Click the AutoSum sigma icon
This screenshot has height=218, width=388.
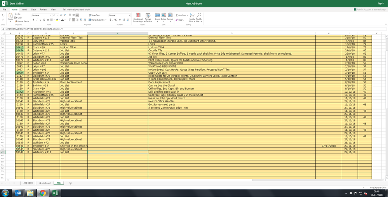[x=177, y=16]
